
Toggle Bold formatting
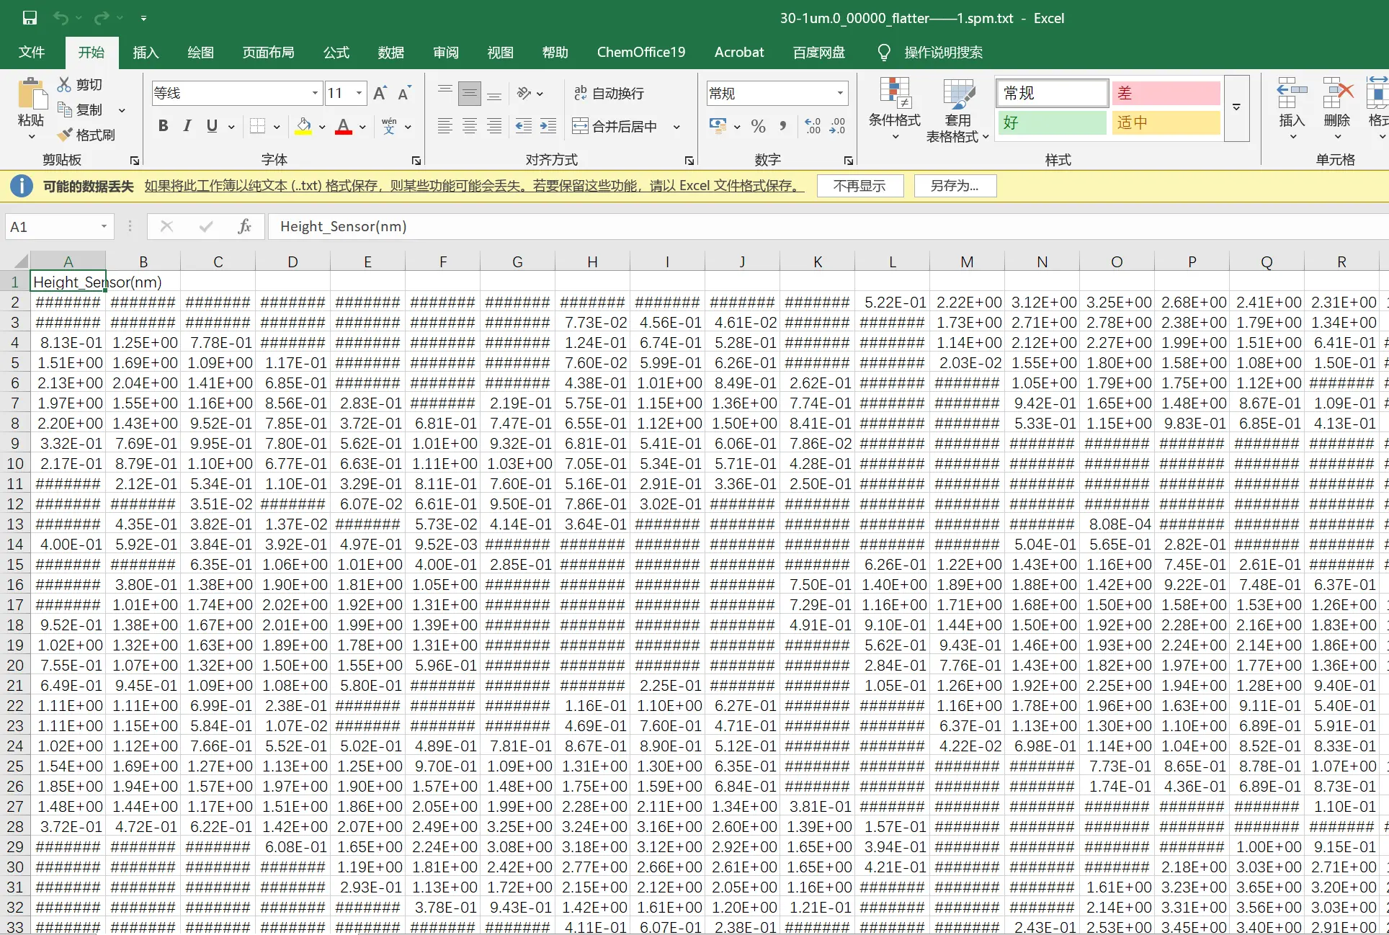[x=164, y=127]
